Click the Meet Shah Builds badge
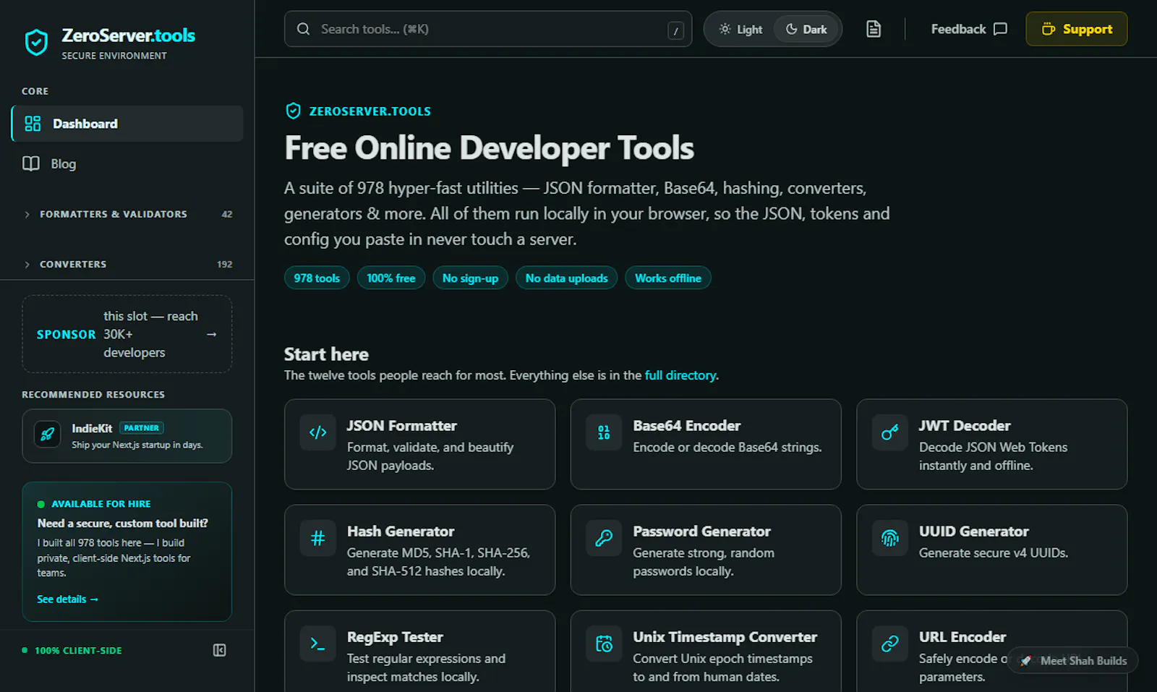Screen dimensions: 1157x692 pyautogui.click(x=1073, y=660)
